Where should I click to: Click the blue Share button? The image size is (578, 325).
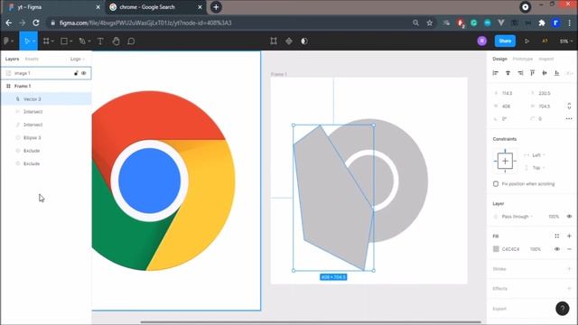505,41
